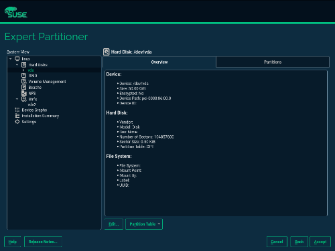The image size is (335, 251).
Task: Click the Volume Management icon
Action: point(24,82)
